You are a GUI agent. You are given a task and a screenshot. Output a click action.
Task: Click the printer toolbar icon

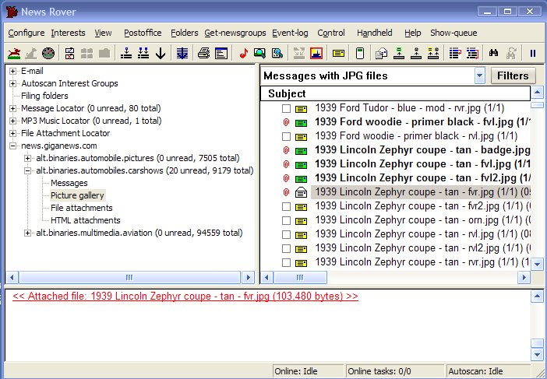coord(203,53)
